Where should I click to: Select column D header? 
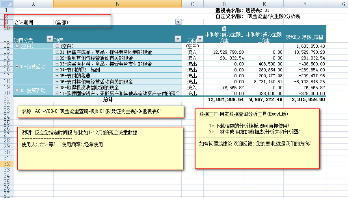point(224,4)
